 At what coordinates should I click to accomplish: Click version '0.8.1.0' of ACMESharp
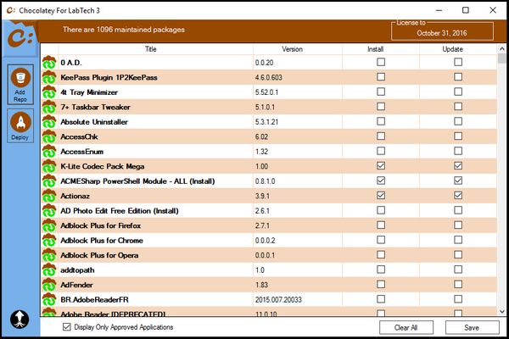click(265, 181)
